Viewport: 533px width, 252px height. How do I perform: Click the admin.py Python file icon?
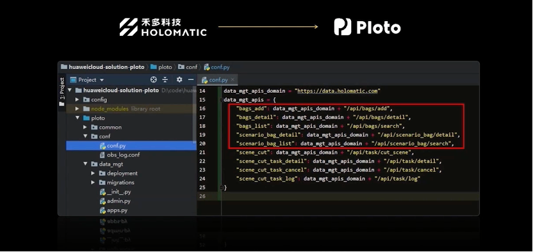point(102,201)
